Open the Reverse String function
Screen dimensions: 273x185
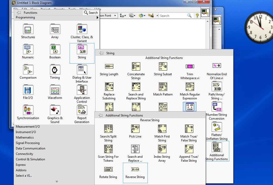pos(135,169)
